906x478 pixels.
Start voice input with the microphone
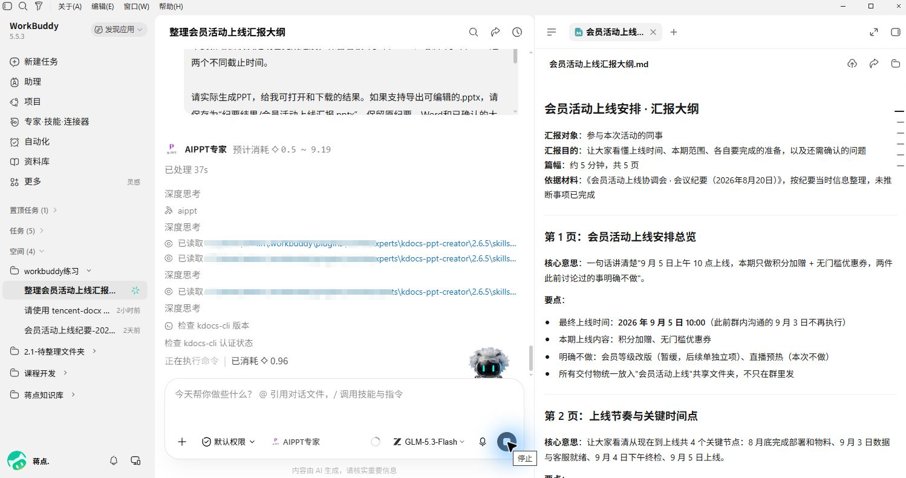(483, 442)
